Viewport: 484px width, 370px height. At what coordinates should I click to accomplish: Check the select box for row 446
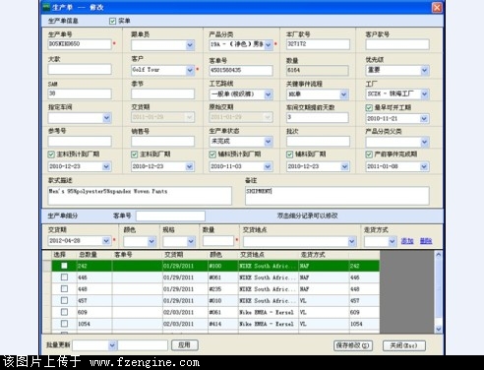[x=64, y=277]
